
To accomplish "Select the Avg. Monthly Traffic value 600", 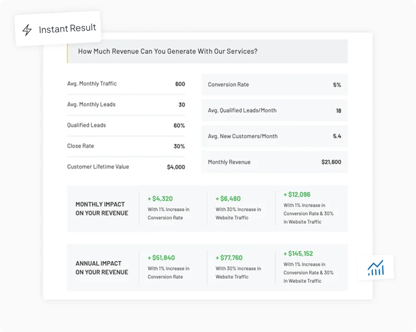I will (180, 84).
